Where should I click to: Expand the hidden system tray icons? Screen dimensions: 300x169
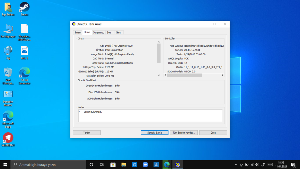[236, 165]
